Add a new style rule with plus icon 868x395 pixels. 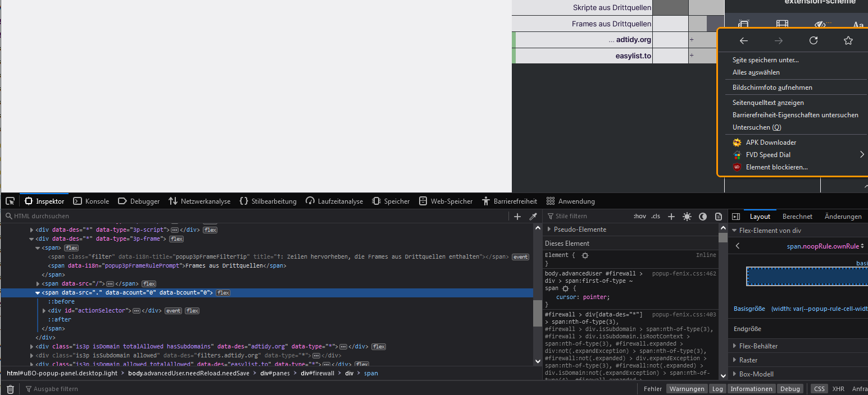671,217
